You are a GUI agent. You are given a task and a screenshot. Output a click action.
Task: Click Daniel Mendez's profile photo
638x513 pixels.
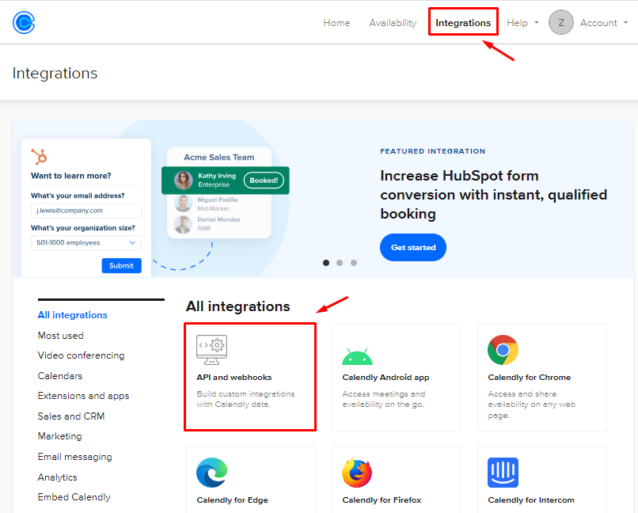183,224
